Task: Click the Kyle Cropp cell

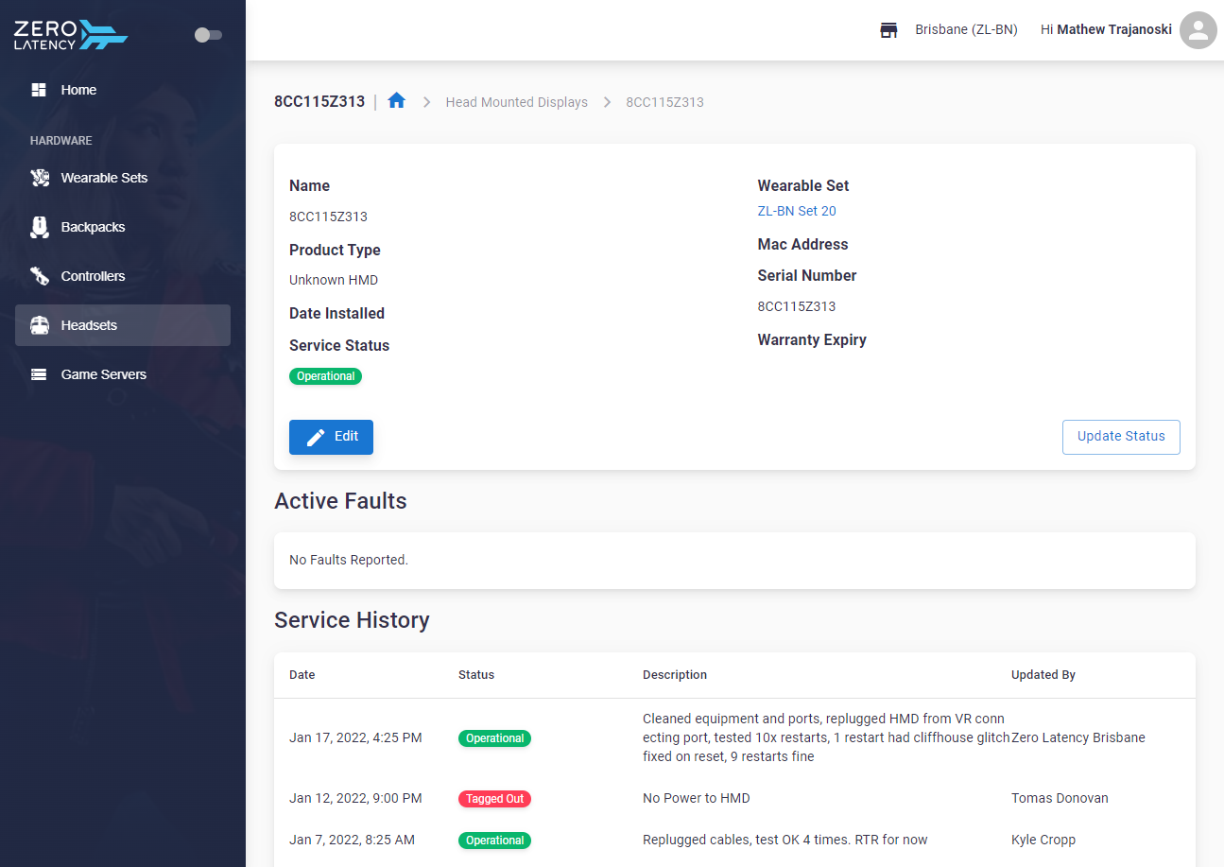Action: pos(1043,840)
